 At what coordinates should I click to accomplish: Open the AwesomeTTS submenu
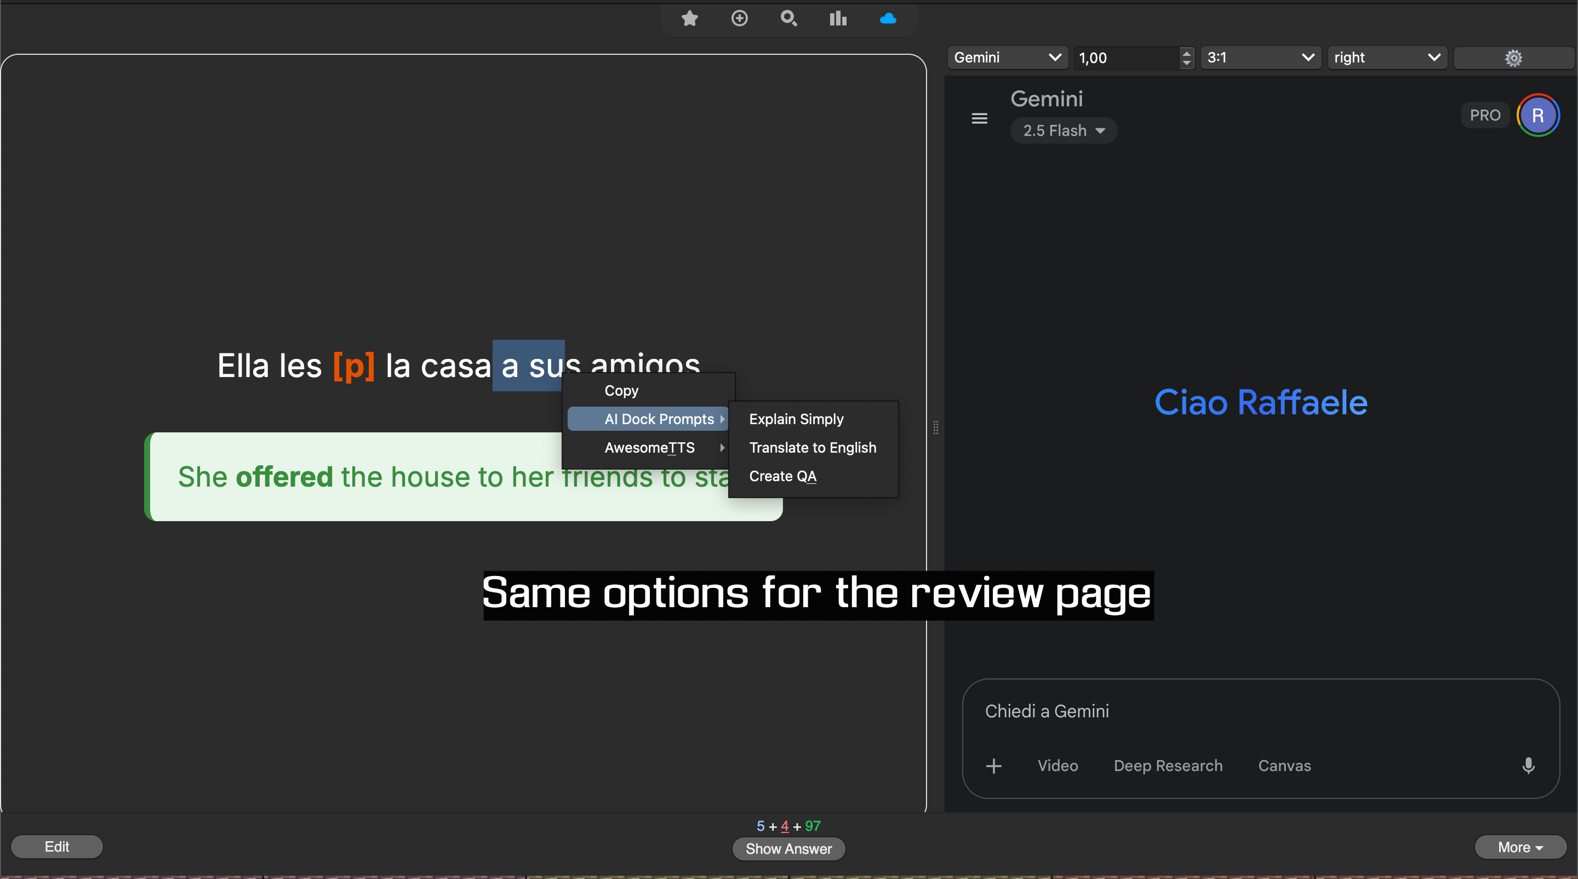tap(650, 447)
